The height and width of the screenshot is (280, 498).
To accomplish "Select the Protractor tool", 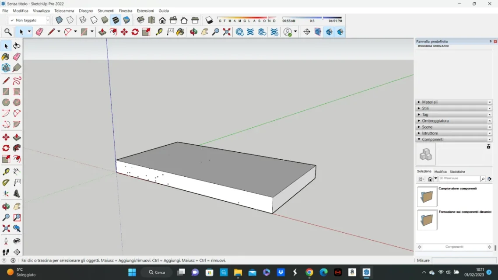I will click(6, 182).
